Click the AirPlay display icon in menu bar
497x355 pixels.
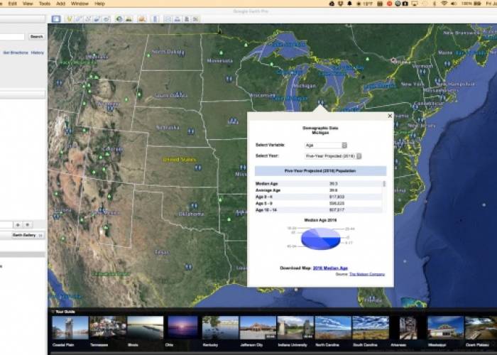415,4
